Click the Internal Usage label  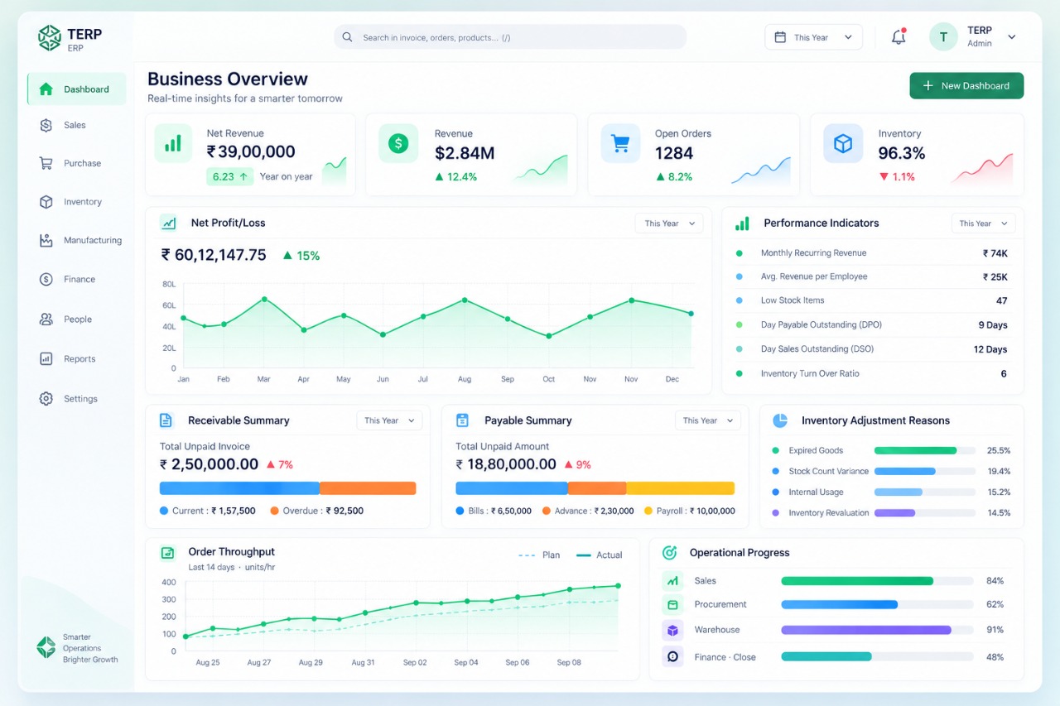click(x=816, y=492)
